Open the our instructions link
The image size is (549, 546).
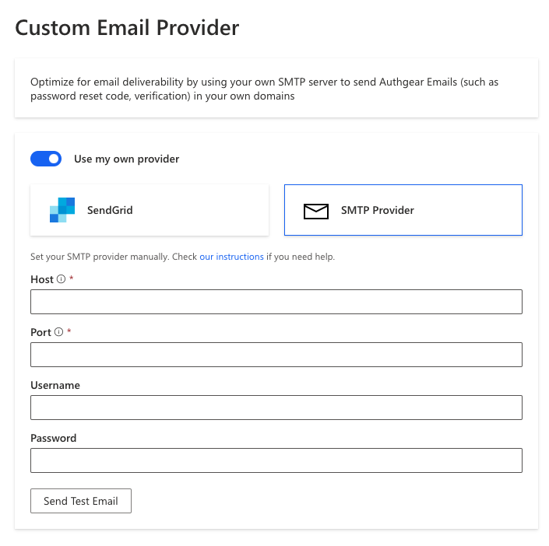coord(231,257)
